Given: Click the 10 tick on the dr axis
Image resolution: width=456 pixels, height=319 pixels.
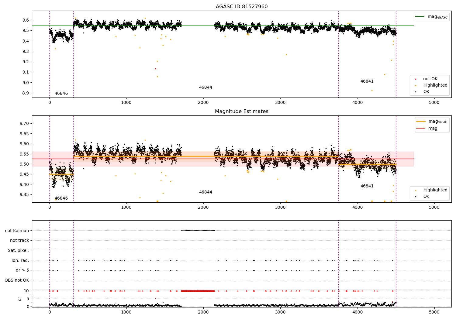Looking at the screenshot, I should (26, 291).
